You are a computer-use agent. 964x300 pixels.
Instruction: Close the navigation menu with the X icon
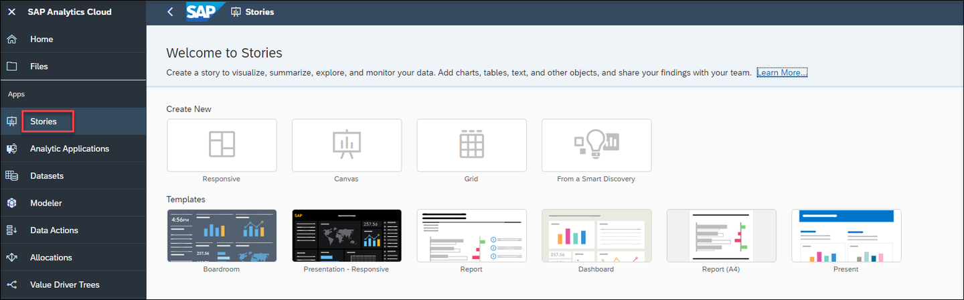[x=11, y=12]
